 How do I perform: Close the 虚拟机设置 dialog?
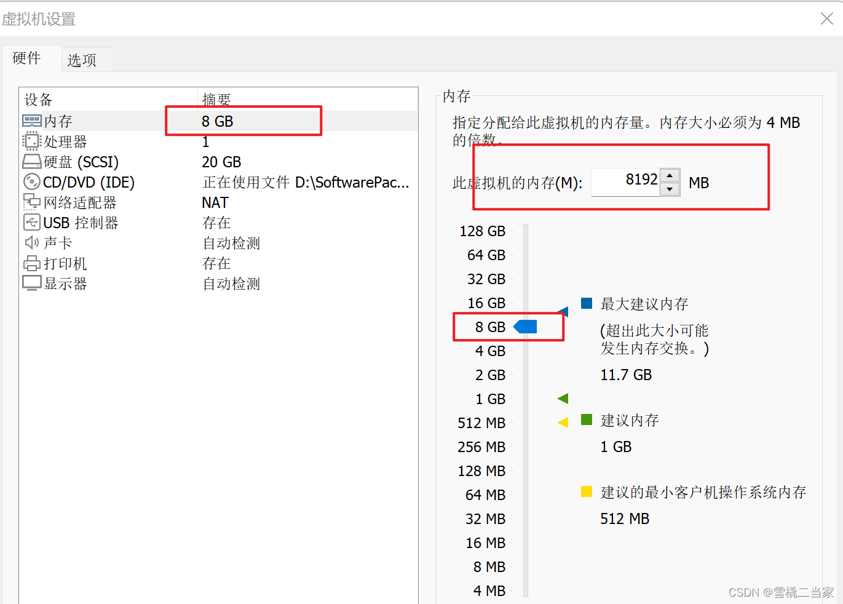[826, 18]
